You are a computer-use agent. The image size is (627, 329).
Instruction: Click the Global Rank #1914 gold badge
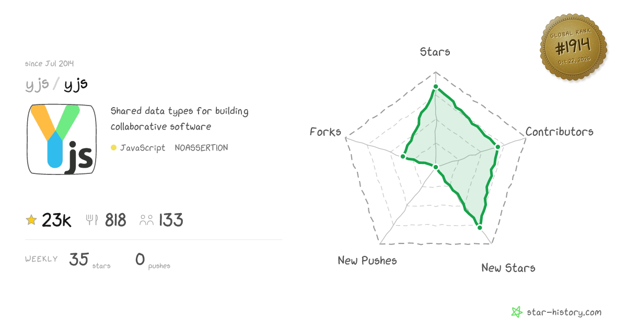point(573,48)
